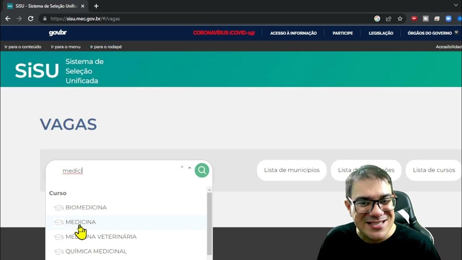
Task: Click the gray fb extension icon
Action: pyautogui.click(x=426, y=18)
